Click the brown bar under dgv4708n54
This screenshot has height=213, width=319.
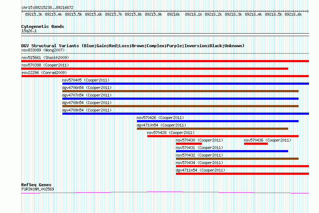click(x=180, y=106)
